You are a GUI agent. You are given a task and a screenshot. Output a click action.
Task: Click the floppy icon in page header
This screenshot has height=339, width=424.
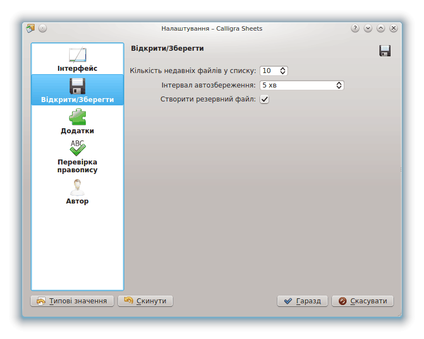click(x=384, y=51)
